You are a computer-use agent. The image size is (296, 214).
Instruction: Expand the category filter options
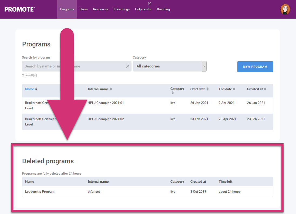[x=170, y=66]
